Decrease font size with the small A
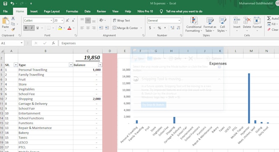 pyautogui.click(x=73, y=21)
